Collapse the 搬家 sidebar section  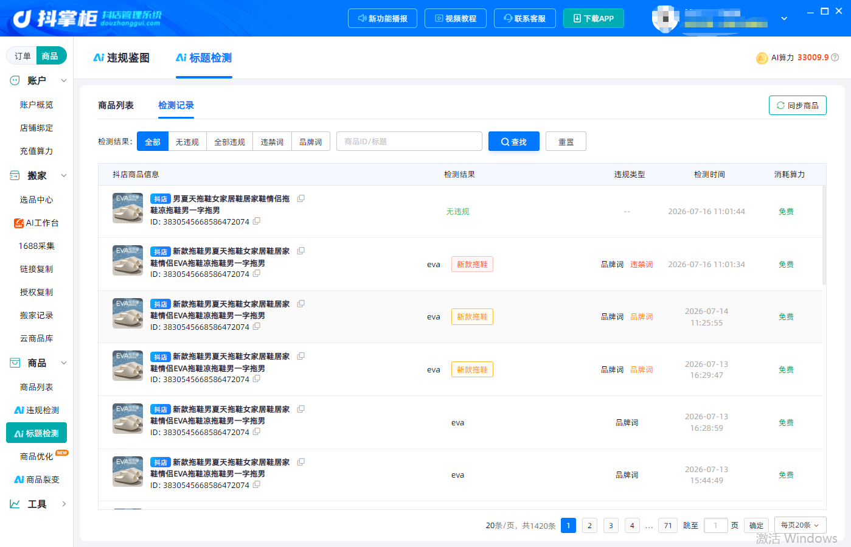point(63,175)
